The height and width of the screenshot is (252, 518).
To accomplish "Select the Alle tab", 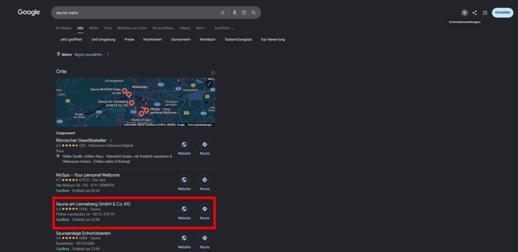I will [80, 28].
